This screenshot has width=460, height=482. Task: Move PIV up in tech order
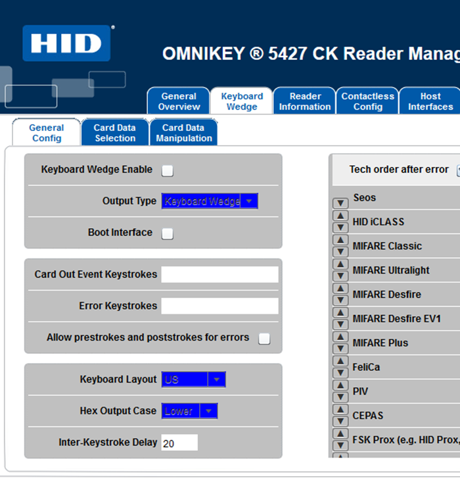tap(340, 385)
